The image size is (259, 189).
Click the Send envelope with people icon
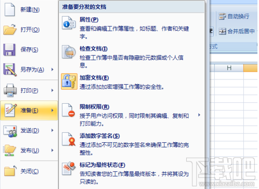pyautogui.click(x=10, y=131)
